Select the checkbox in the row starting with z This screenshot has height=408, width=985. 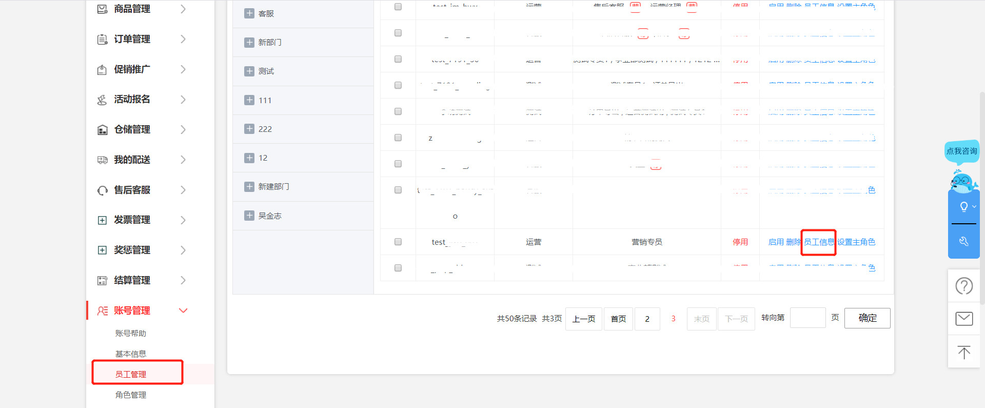click(x=398, y=138)
